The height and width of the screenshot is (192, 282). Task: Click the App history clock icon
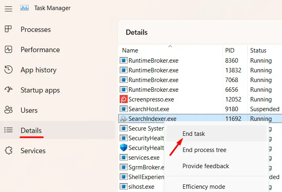(8, 70)
